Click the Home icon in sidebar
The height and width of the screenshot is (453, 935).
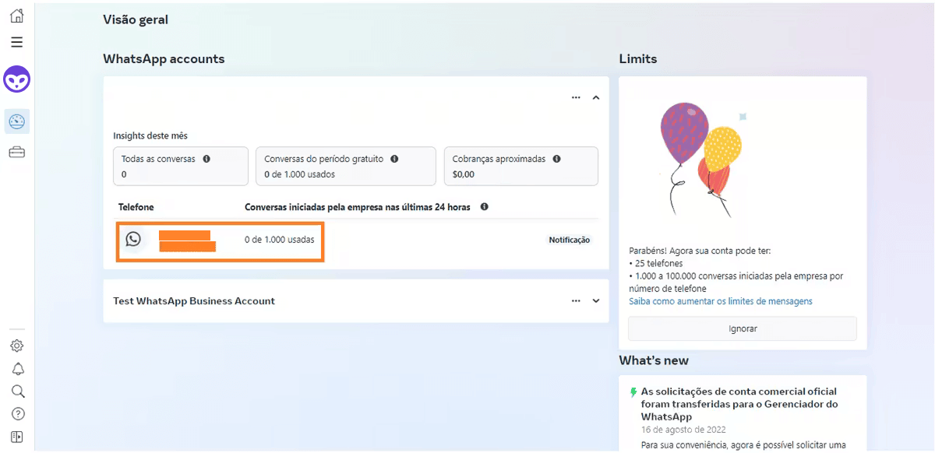click(16, 16)
